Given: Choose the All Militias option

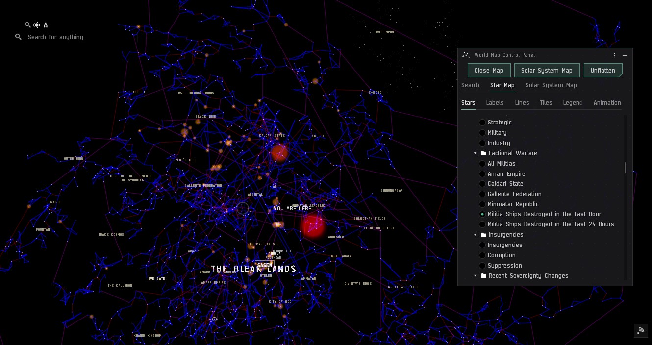Looking at the screenshot, I should (483, 164).
